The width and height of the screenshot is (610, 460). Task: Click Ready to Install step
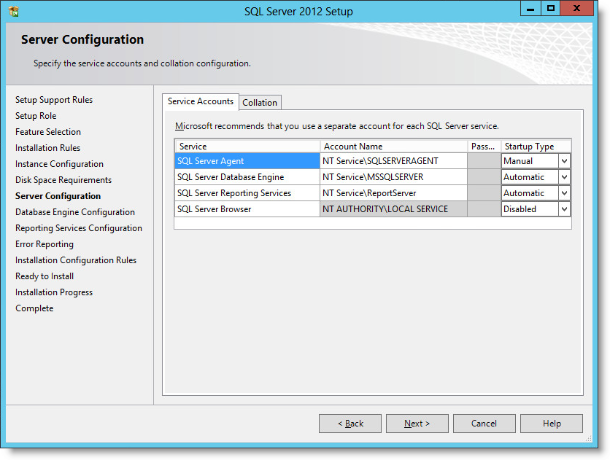pos(45,276)
